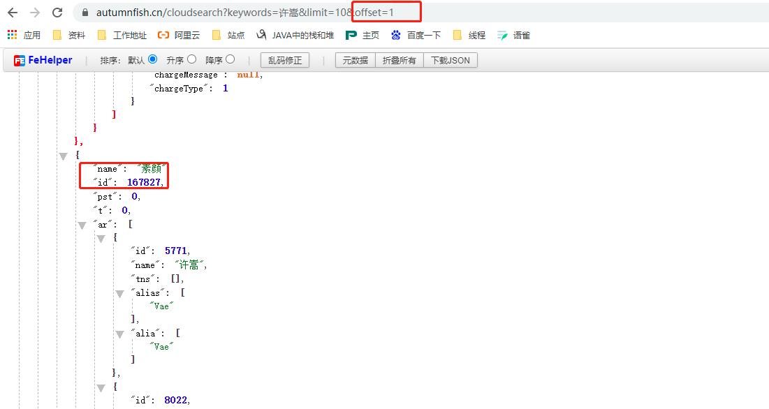Click the id value 5771
Image resolution: width=769 pixels, height=409 pixels.
pos(175,251)
